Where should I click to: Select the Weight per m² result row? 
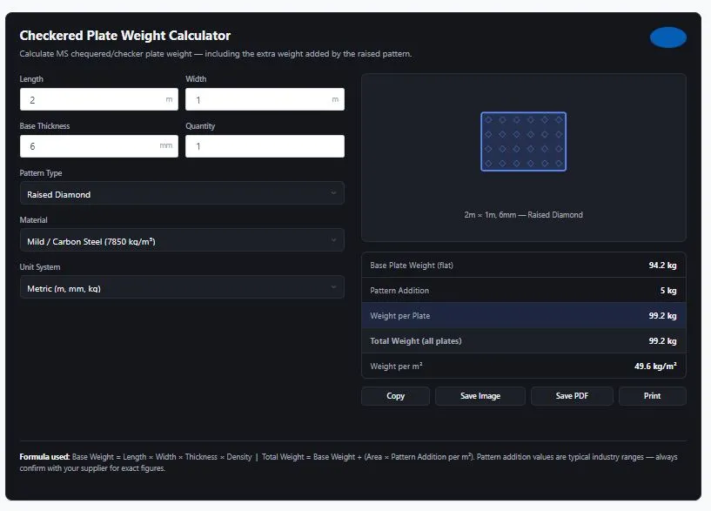(523, 366)
